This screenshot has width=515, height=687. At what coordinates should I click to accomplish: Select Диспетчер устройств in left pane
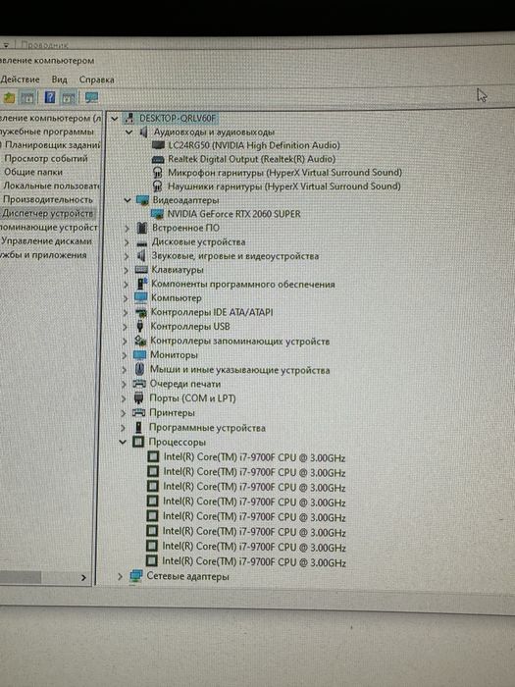[x=47, y=213]
